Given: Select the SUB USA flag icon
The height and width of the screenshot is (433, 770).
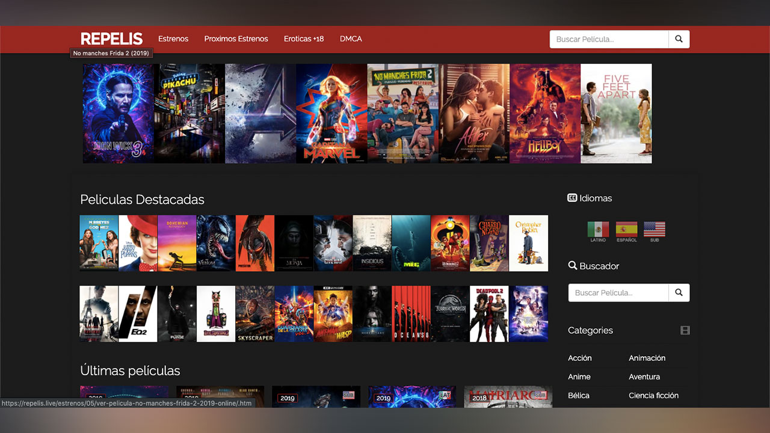Looking at the screenshot, I should (654, 230).
